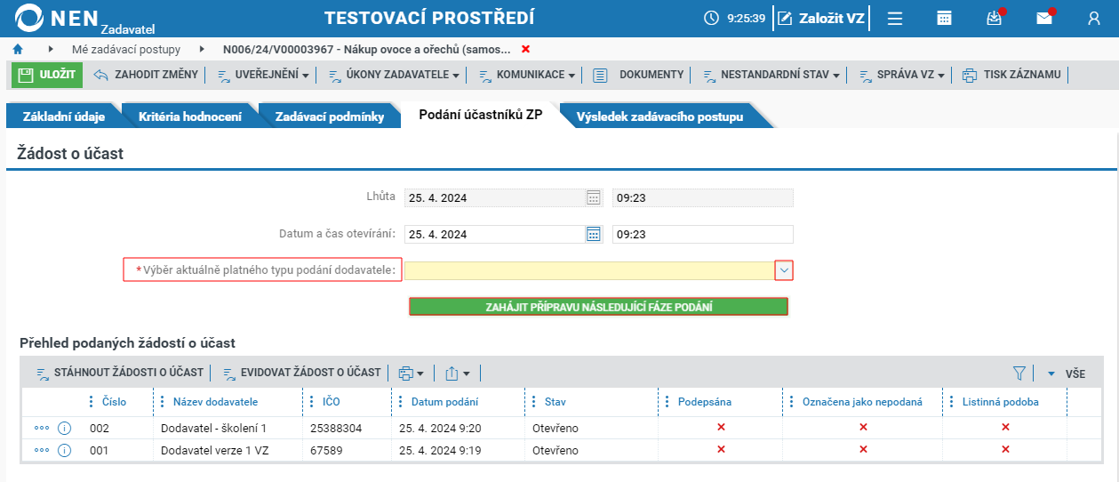
Task: Switch to the Zadávací podmínky tab
Action: tap(330, 116)
